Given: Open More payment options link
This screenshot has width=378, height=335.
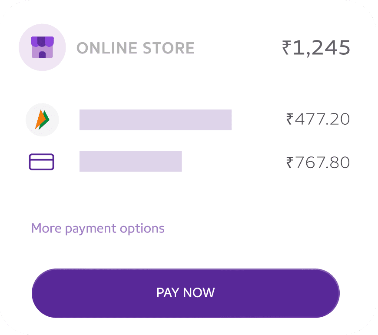Looking at the screenshot, I should [x=98, y=229].
